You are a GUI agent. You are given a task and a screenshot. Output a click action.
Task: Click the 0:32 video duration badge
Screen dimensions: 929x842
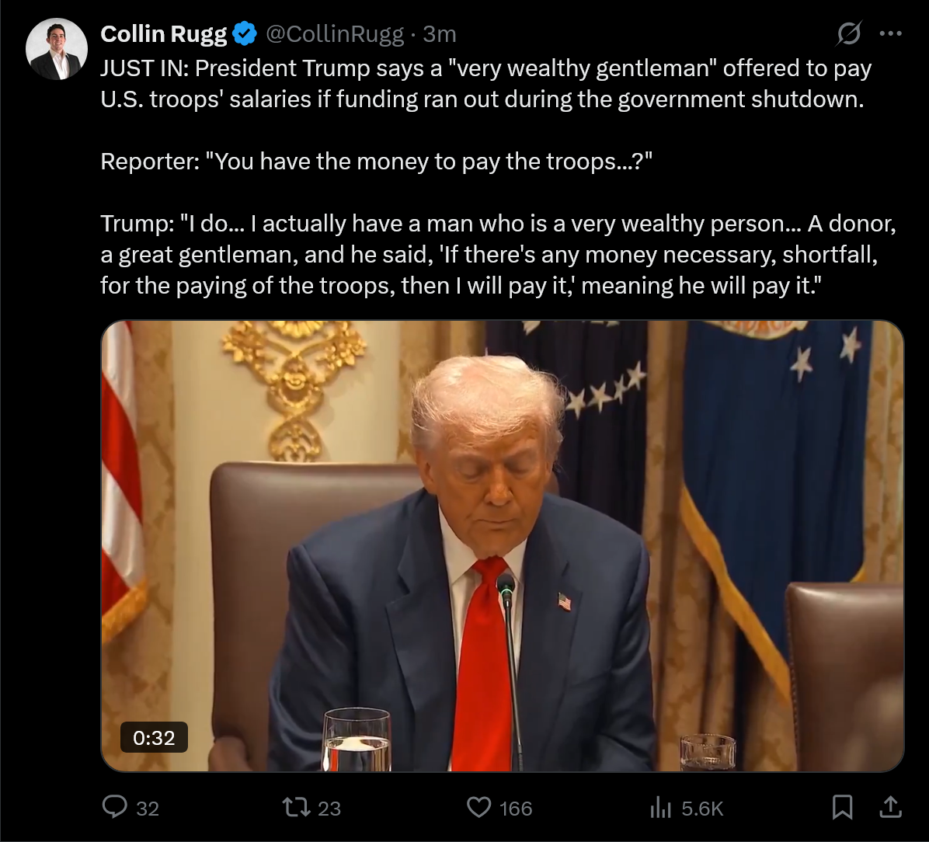(154, 738)
